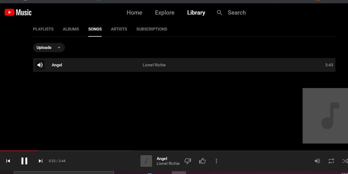Like the currently playing song
The height and width of the screenshot is (174, 348).
(x=202, y=161)
